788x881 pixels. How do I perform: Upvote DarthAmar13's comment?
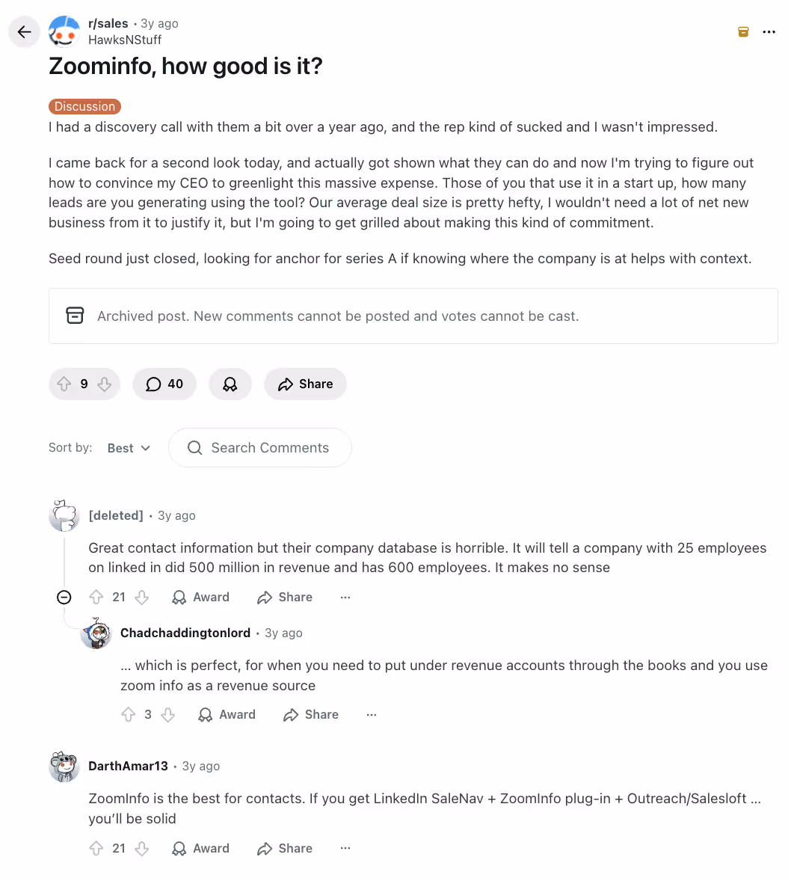(96, 848)
